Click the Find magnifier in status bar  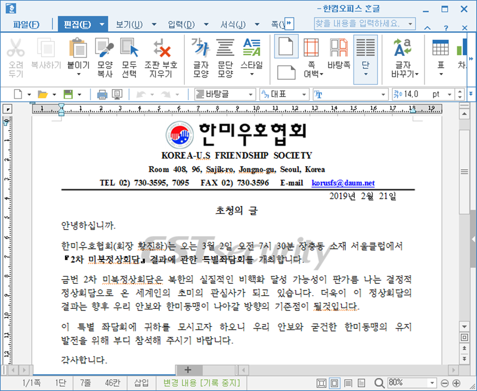[379, 383]
